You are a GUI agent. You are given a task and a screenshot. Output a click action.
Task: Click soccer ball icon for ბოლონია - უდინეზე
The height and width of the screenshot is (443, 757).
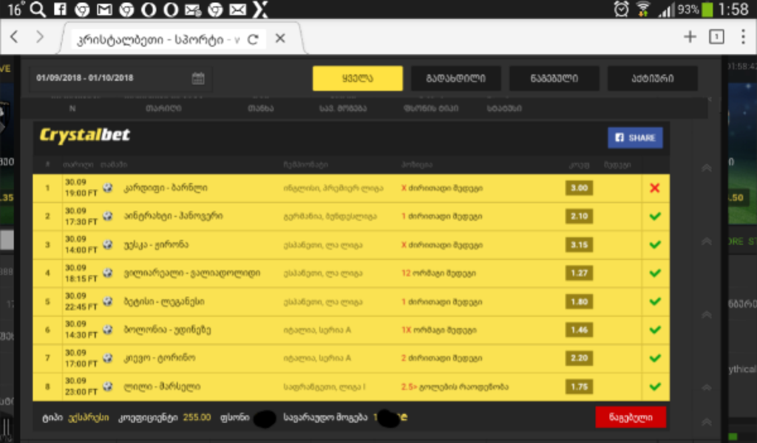click(x=108, y=330)
